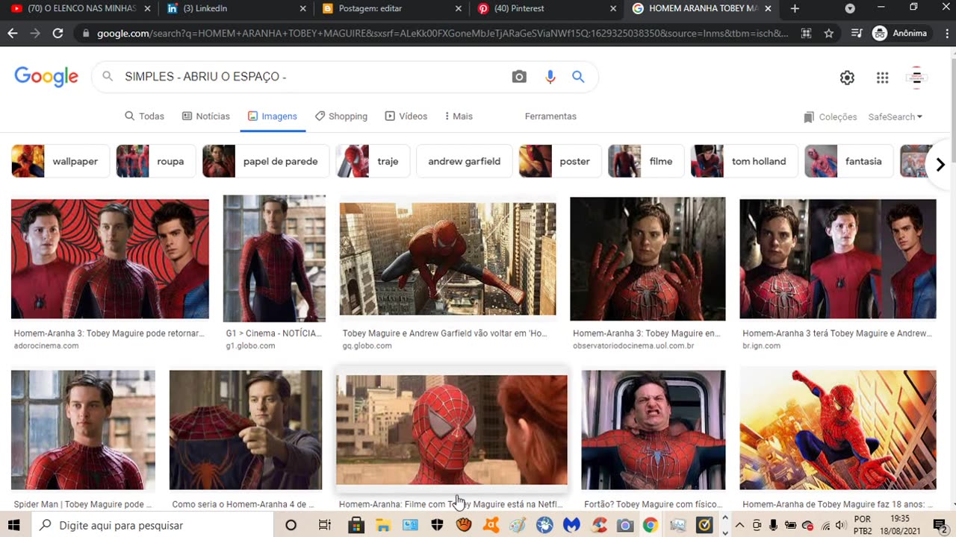Switch to the LinkedIn browser tab
This screenshot has height=537, width=956.
235,8
